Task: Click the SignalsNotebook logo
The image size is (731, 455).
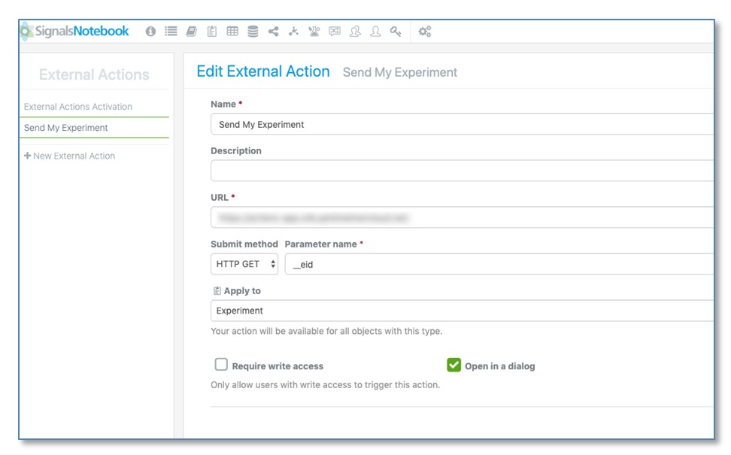Action: [x=75, y=32]
